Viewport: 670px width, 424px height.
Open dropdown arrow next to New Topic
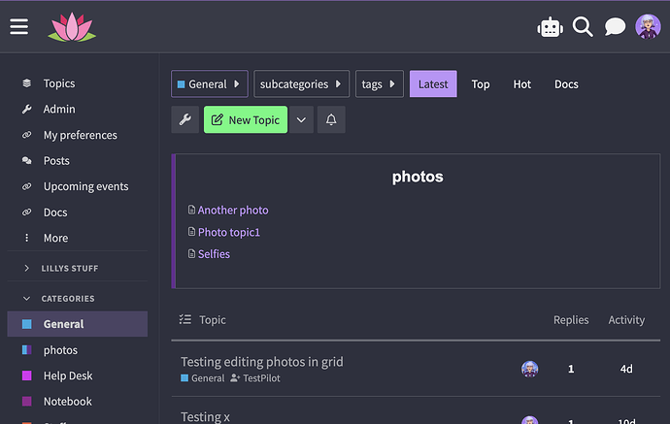pos(301,119)
